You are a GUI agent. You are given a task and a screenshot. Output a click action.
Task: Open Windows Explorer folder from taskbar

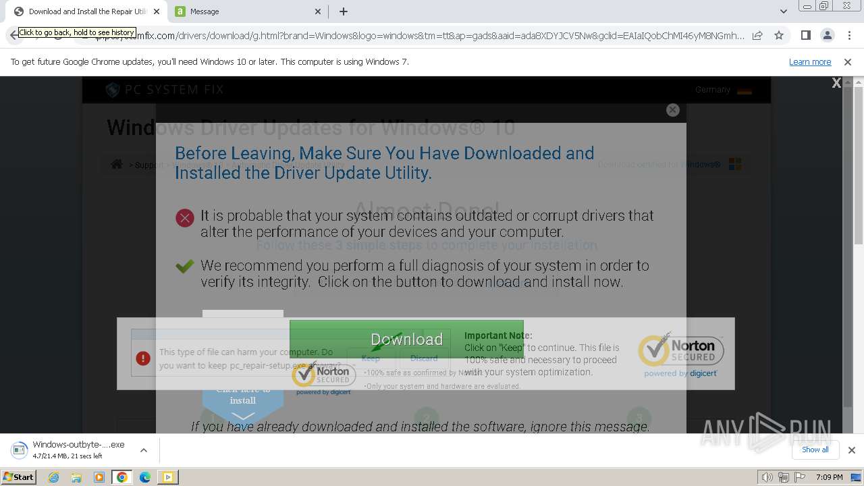click(x=76, y=477)
